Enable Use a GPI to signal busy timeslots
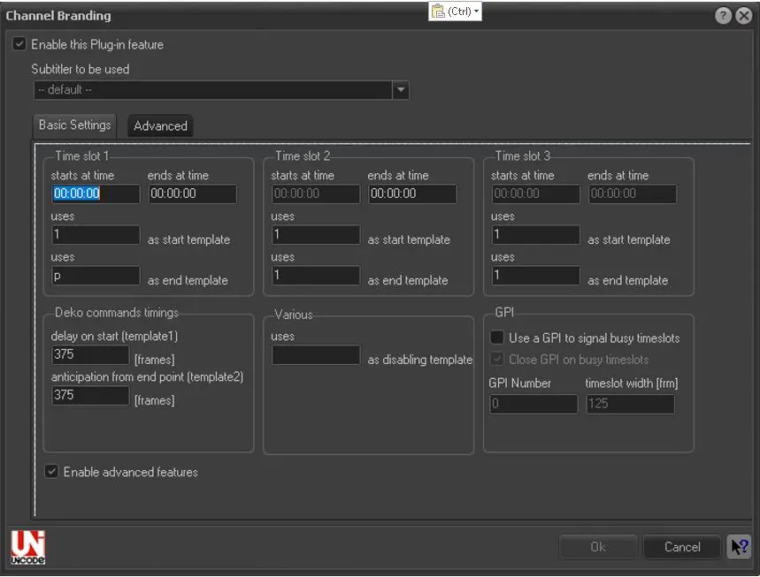This screenshot has height=577, width=760. (497, 338)
